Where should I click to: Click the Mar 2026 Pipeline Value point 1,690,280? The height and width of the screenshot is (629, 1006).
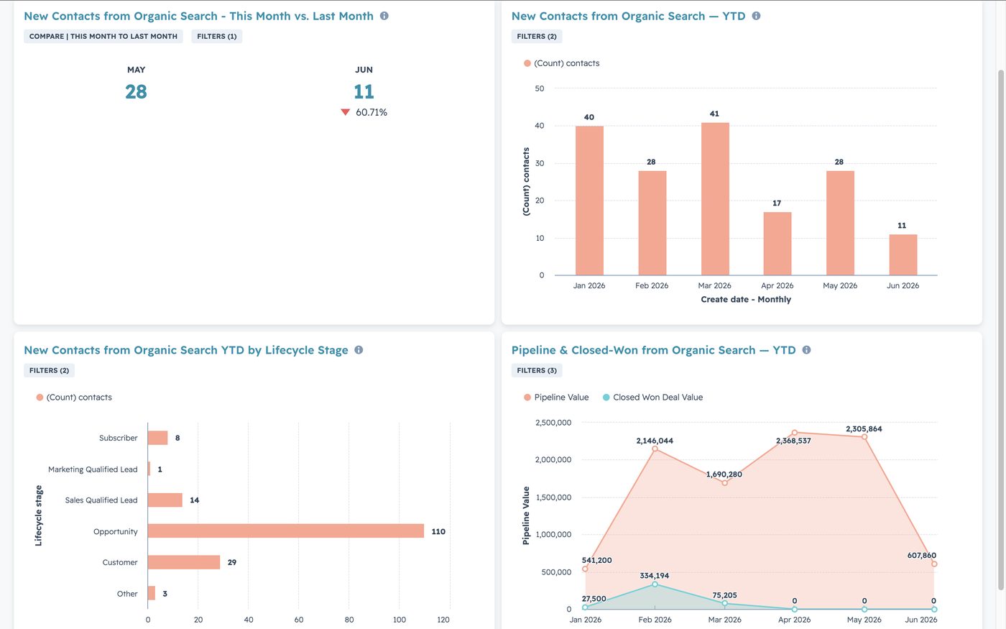724,483
